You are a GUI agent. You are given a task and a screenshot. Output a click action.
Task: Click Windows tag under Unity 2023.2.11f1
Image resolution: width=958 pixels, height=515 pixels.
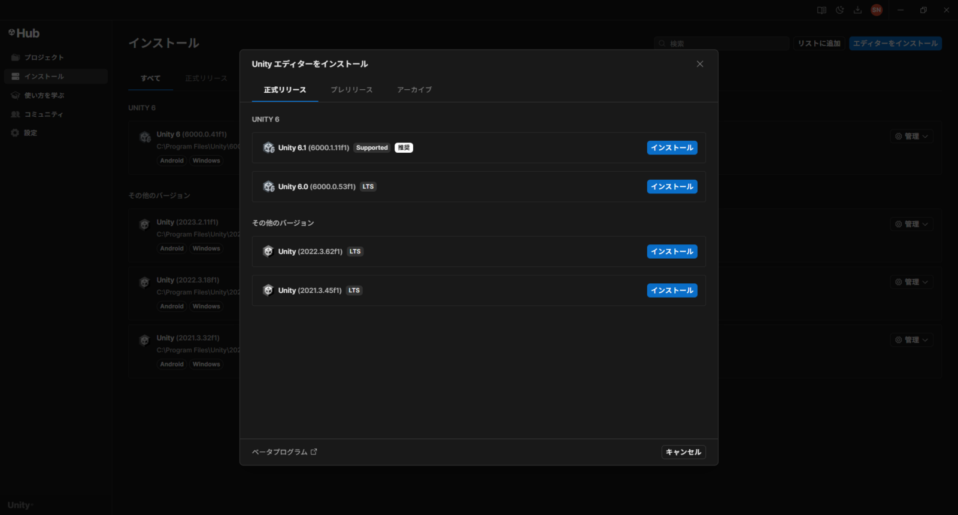pos(207,249)
